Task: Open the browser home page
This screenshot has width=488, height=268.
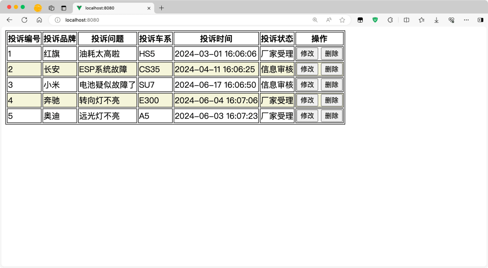Action: (x=39, y=20)
